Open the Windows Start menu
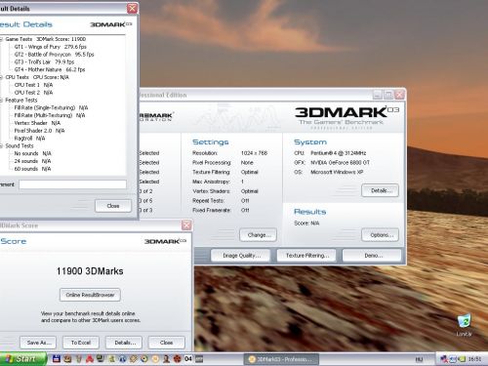Image resolution: width=488 pixels, height=366 pixels. (22, 359)
